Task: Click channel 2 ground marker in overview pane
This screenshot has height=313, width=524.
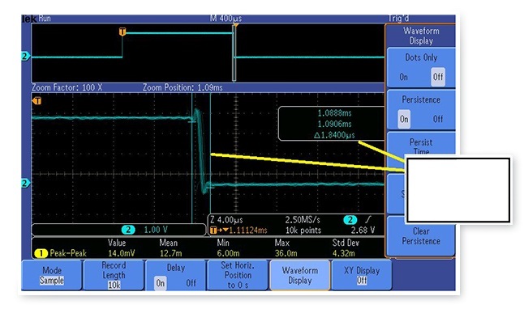Action: click(25, 57)
